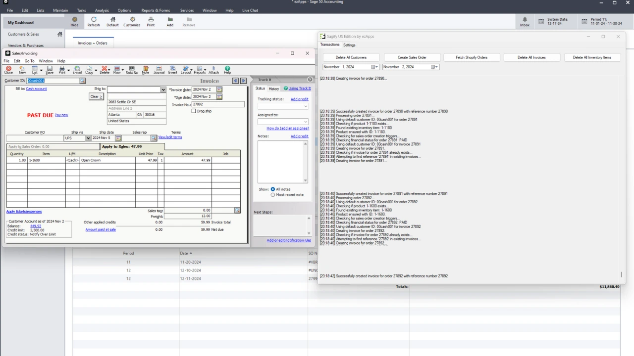The image size is (634, 356).
Task: Open Go To menu in Sales/Invoicing
Action: pos(30,61)
